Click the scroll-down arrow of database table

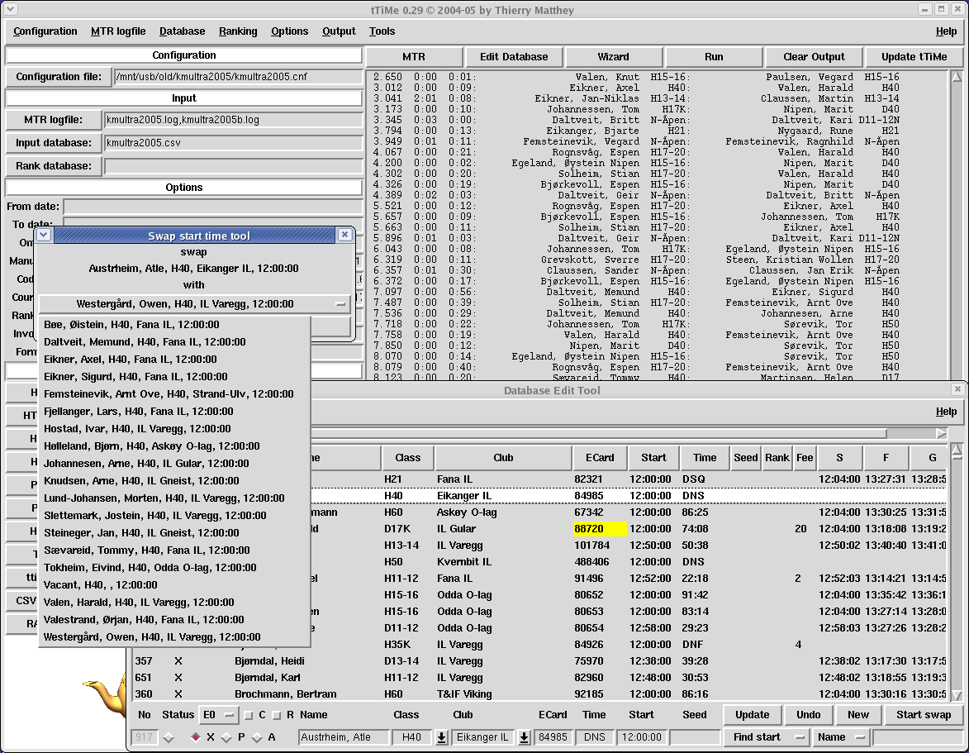(957, 695)
